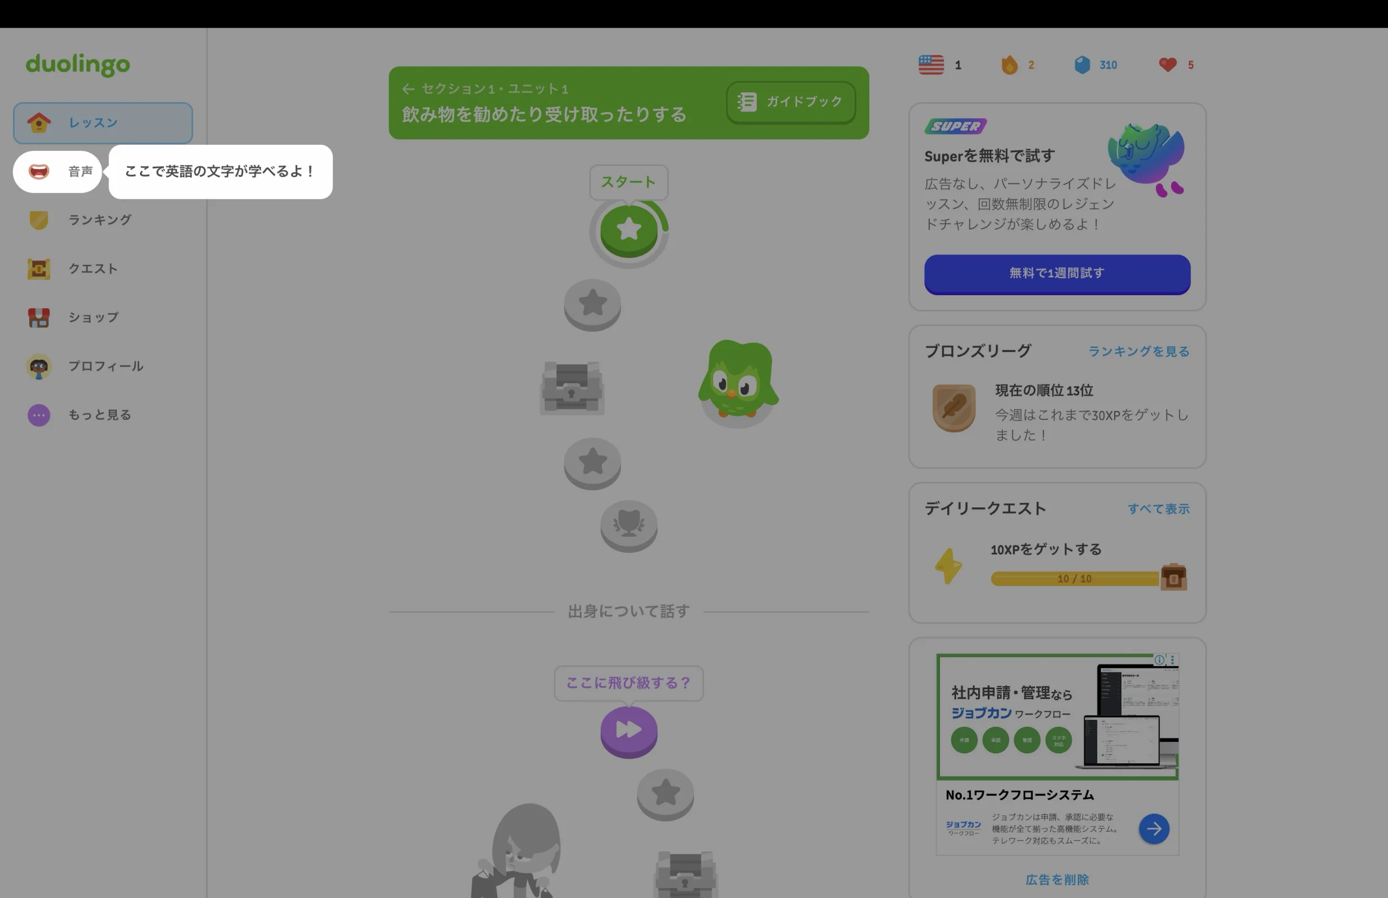This screenshot has width=1388, height=898.
Task: Expand もっと見る menu
Action: (x=103, y=415)
